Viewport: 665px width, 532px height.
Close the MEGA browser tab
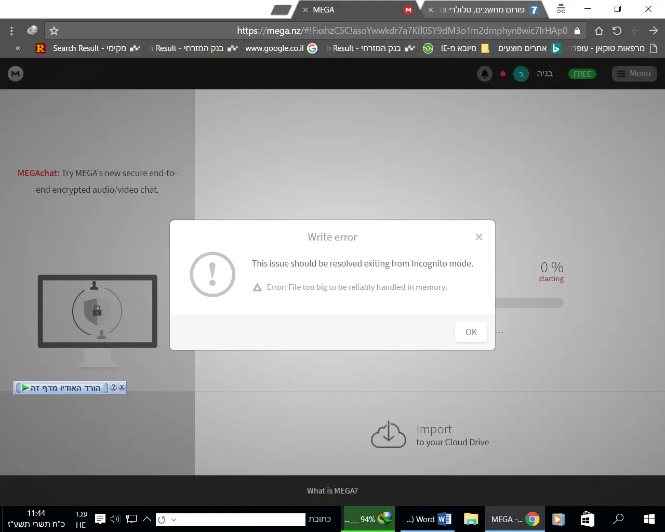point(305,10)
